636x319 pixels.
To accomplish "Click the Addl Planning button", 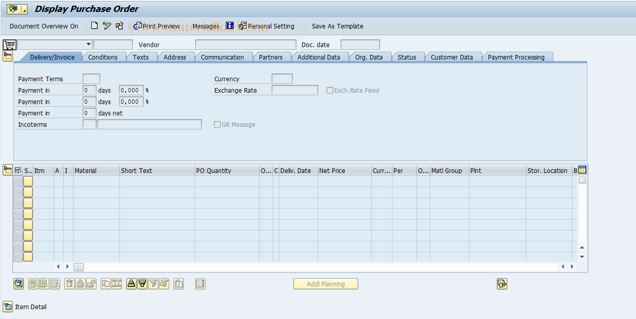I will 326,284.
